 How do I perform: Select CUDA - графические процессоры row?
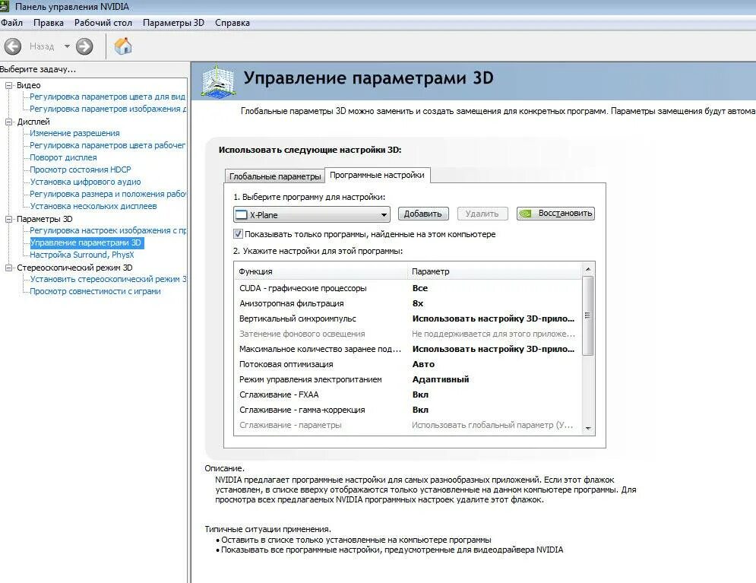coord(408,288)
